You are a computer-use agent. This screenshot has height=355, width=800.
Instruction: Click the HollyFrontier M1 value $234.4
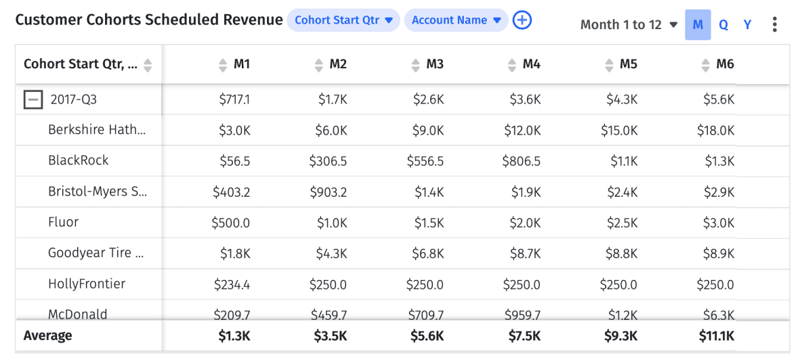(232, 285)
